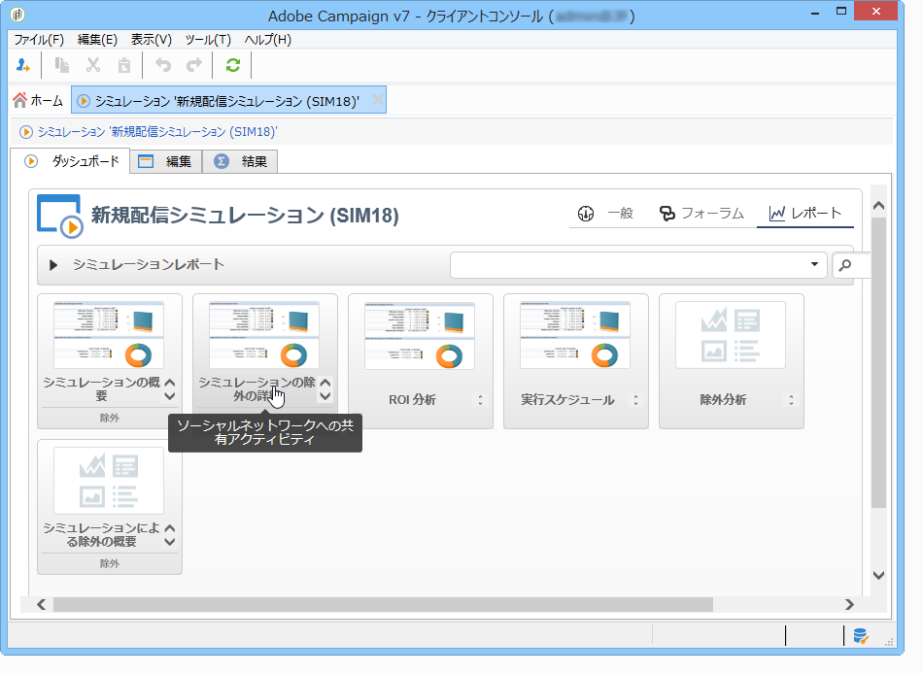Maximize the Adobe Campaign window
Viewport: 923px width, 673px height.
click(841, 12)
